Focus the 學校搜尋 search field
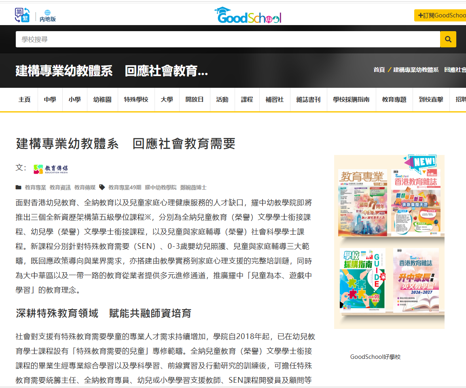This screenshot has height=388, width=466. tap(228, 39)
